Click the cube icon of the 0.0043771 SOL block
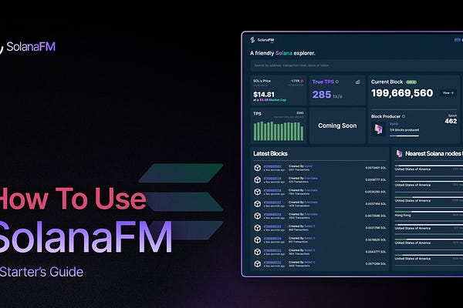 258,252
